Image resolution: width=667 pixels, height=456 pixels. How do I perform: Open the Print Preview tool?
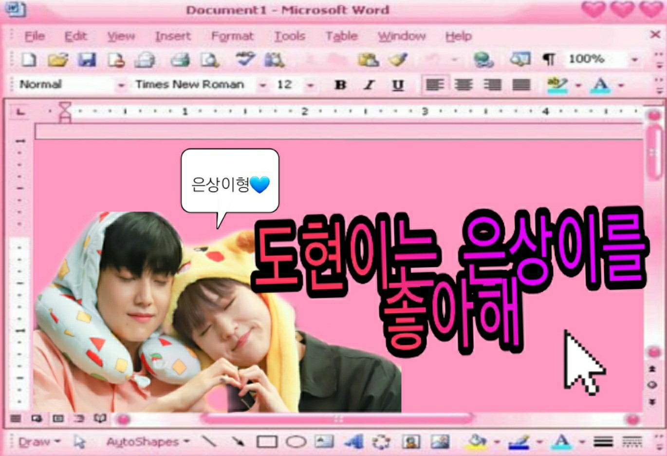pos(210,60)
